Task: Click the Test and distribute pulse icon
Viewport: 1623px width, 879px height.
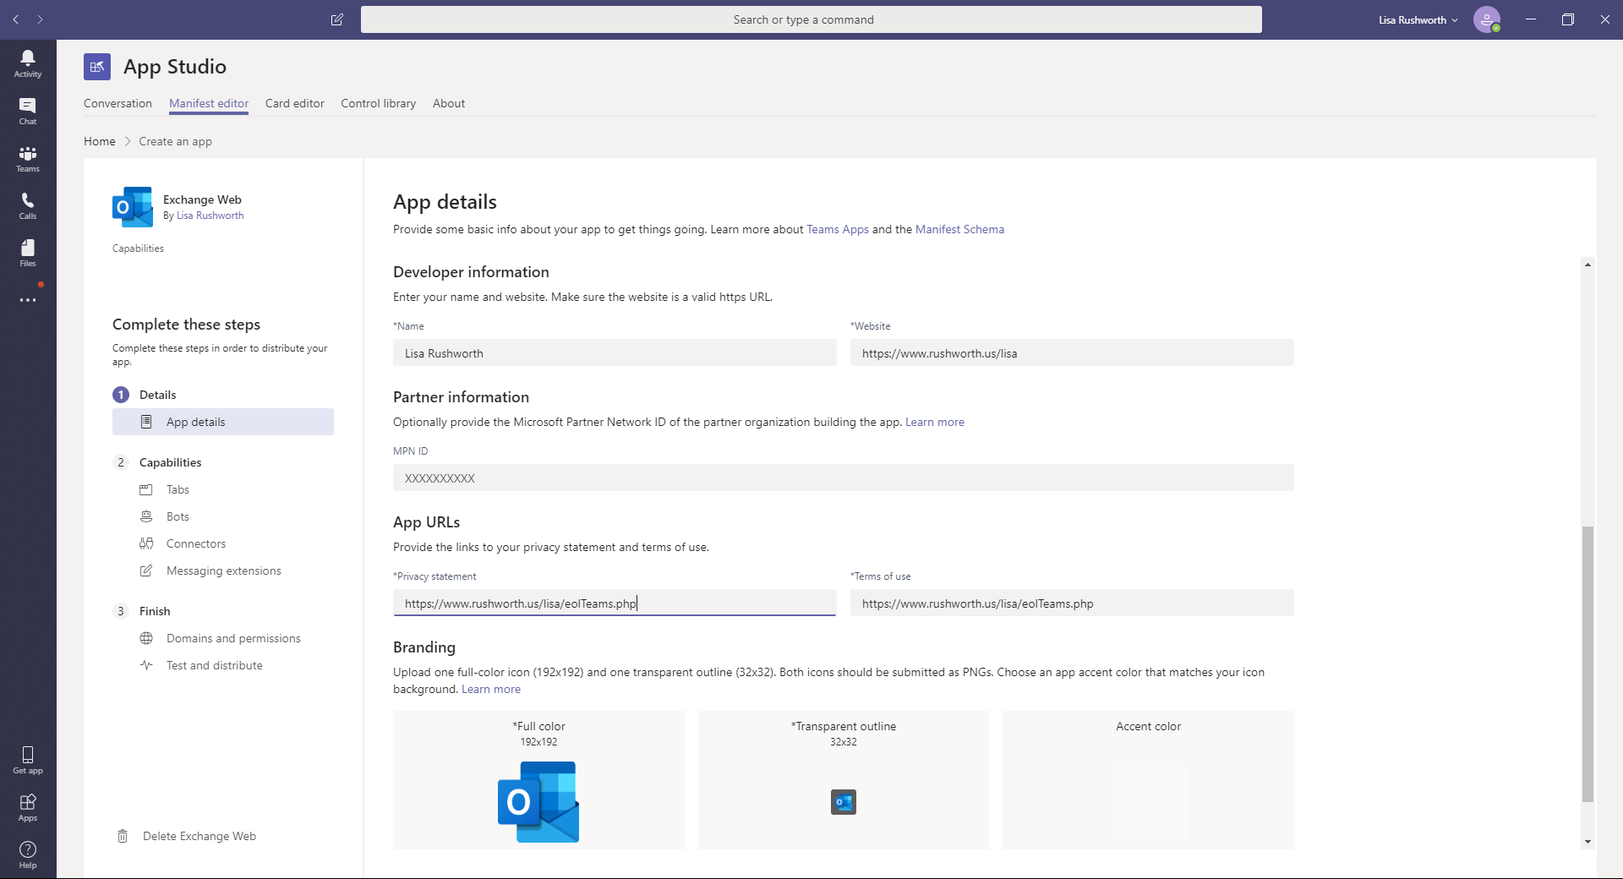Action: click(146, 665)
